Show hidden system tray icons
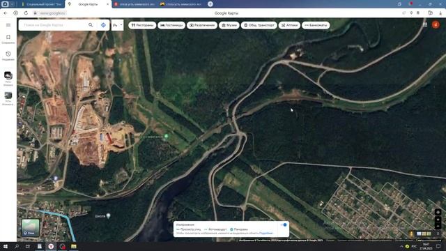 (x=401, y=246)
